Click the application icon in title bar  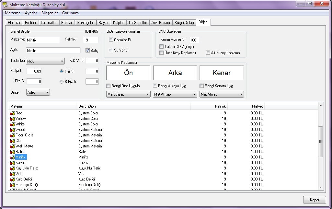(x=5, y=5)
